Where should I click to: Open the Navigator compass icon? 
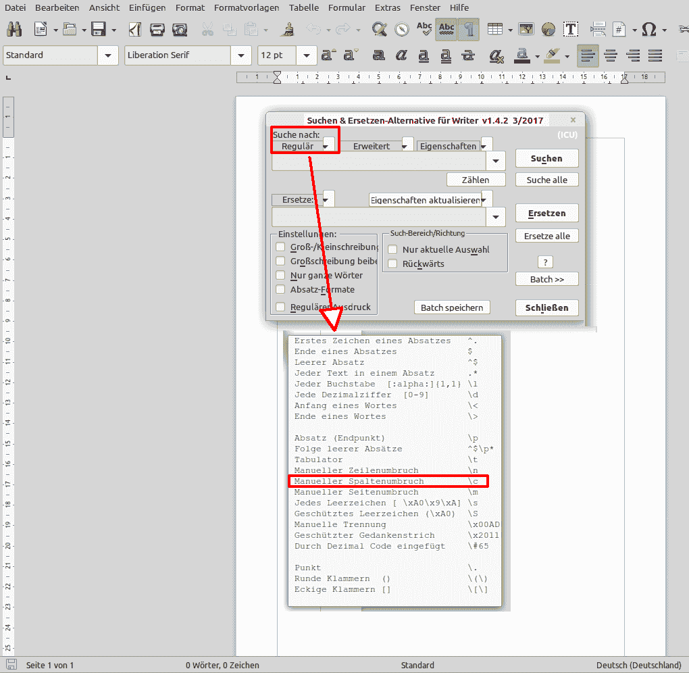click(402, 30)
